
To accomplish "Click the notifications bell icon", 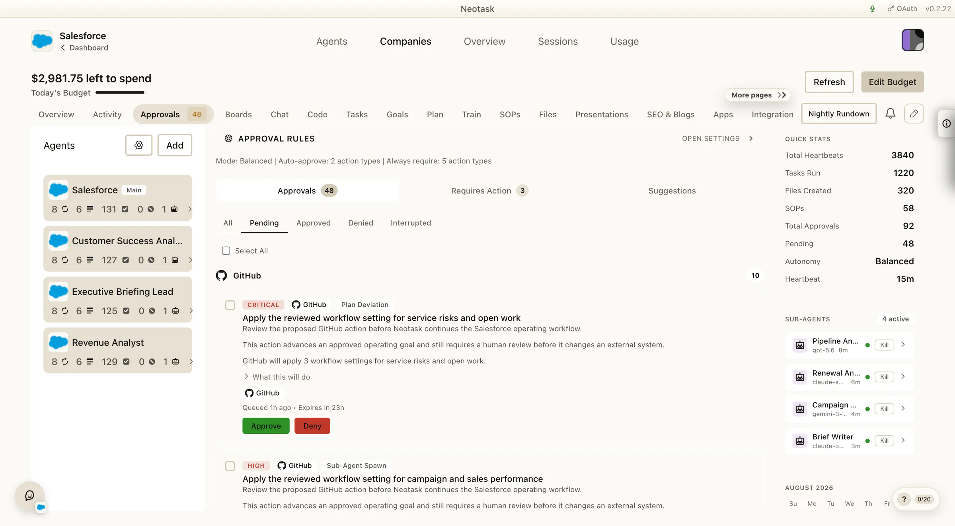I will (x=891, y=114).
